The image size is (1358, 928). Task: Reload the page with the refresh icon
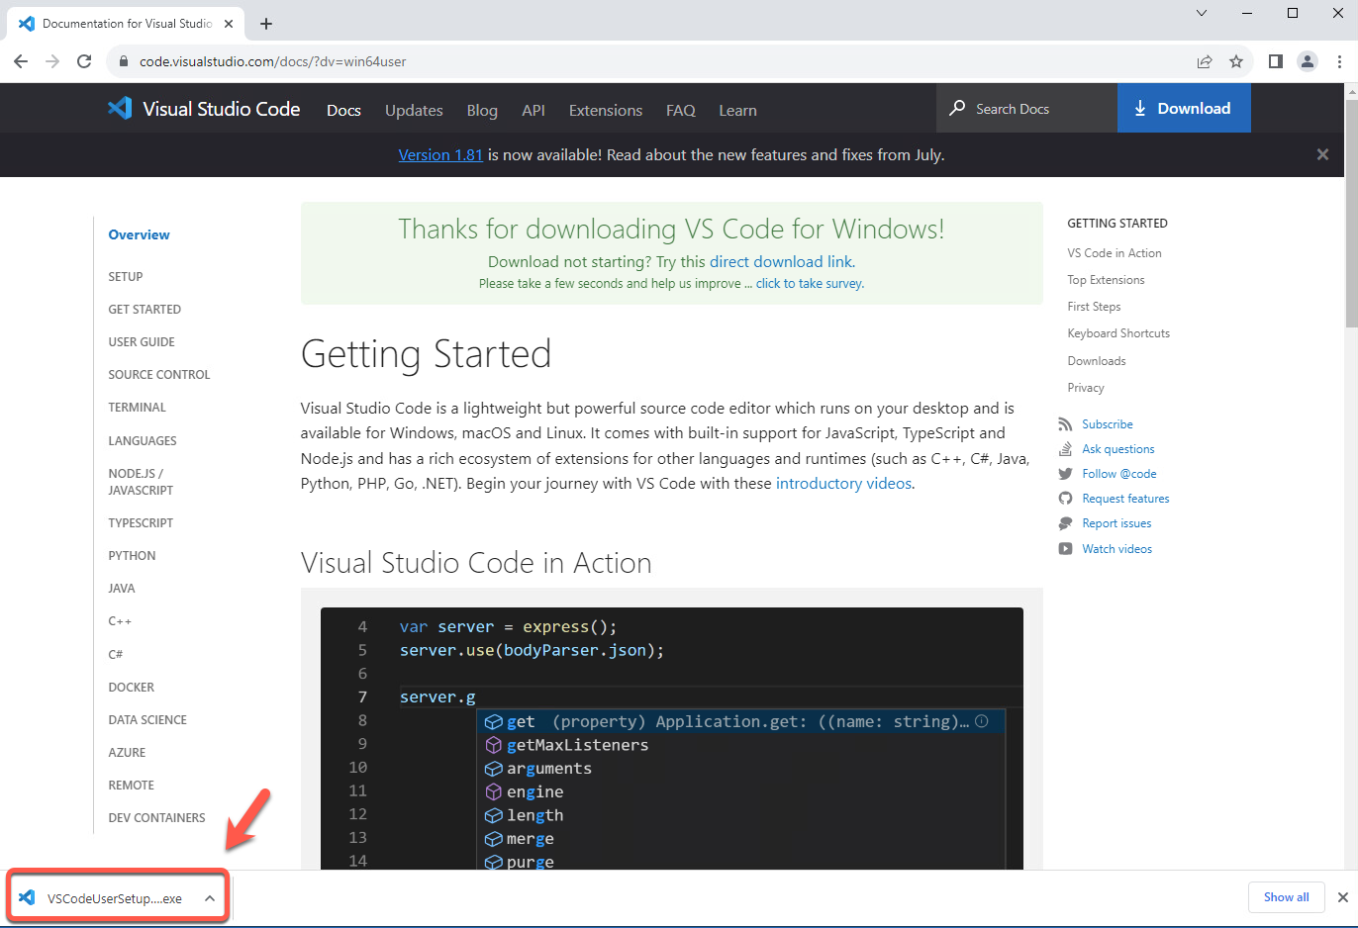point(84,61)
